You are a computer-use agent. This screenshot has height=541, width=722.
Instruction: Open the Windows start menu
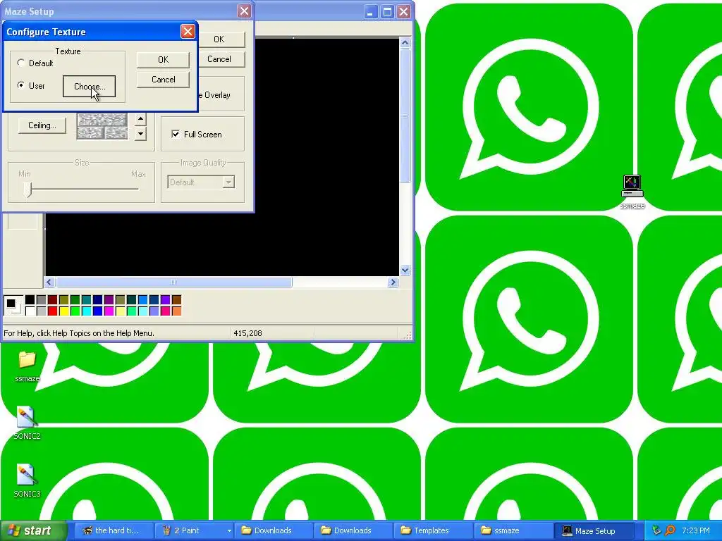coord(32,530)
